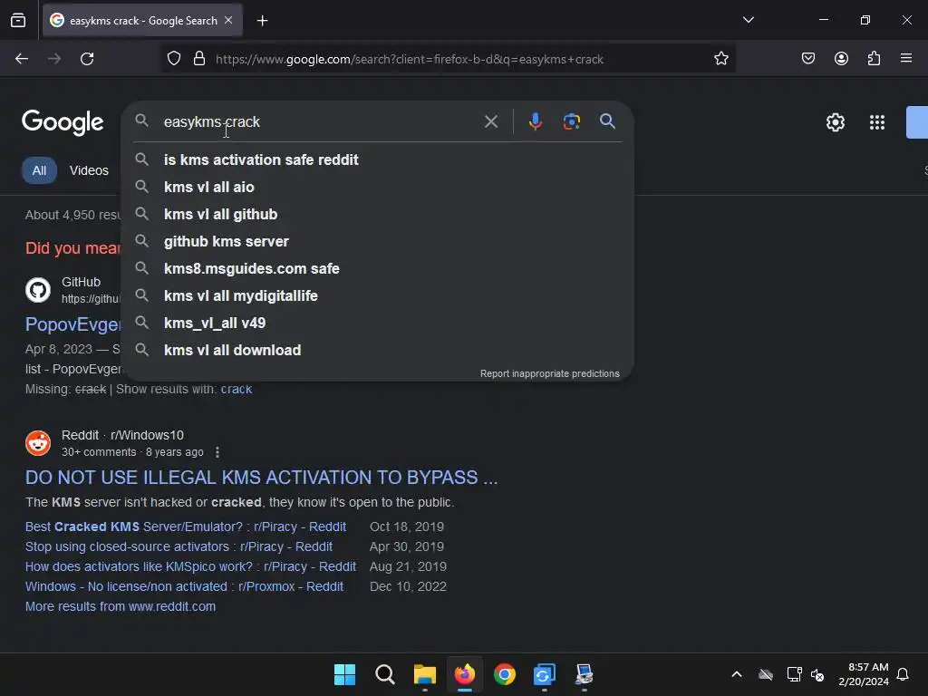Save page to Pocket
Screen dimensions: 928x696
[x=807, y=59]
